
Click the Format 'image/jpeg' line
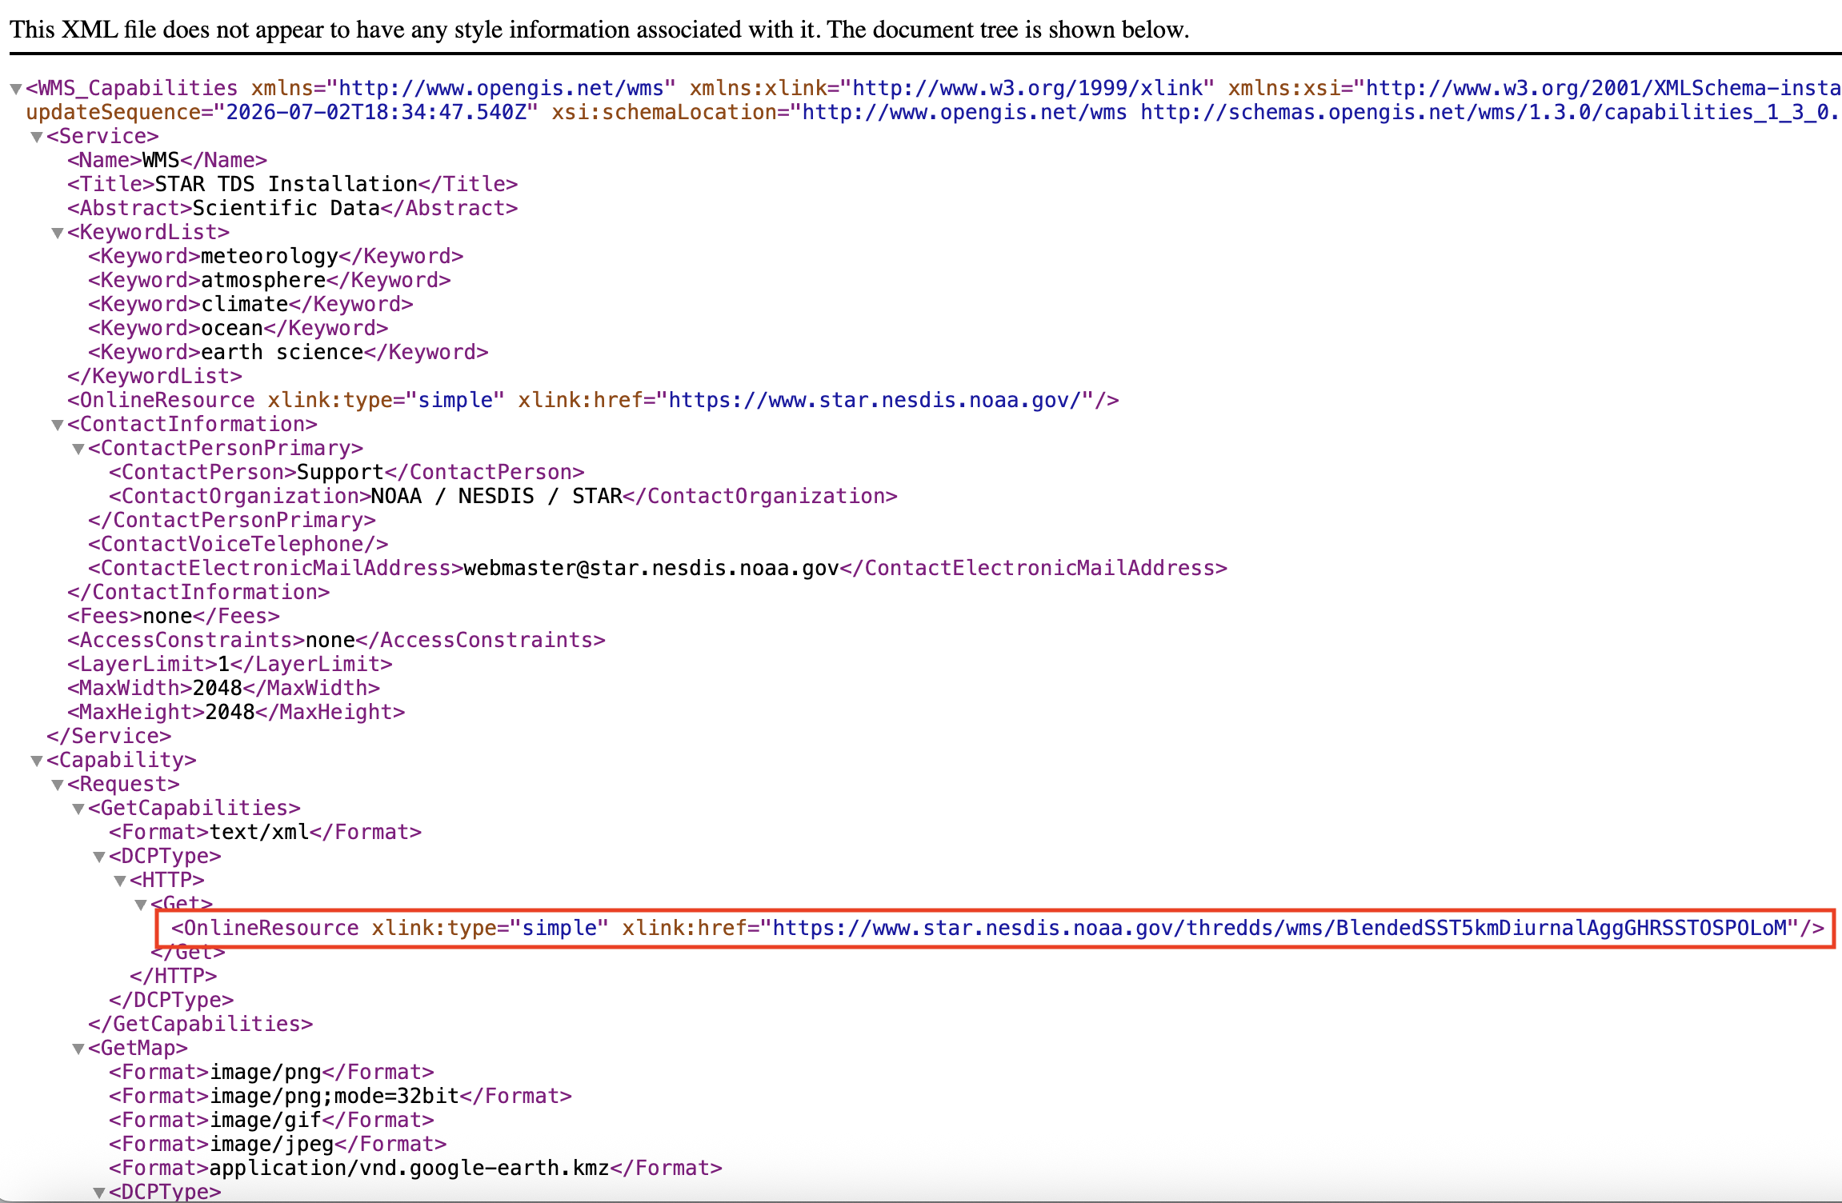point(278,1144)
